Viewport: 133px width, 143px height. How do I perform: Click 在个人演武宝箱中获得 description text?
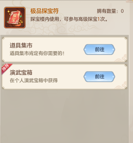point(34,80)
